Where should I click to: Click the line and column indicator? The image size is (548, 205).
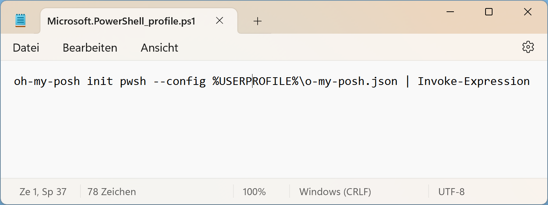tap(43, 191)
